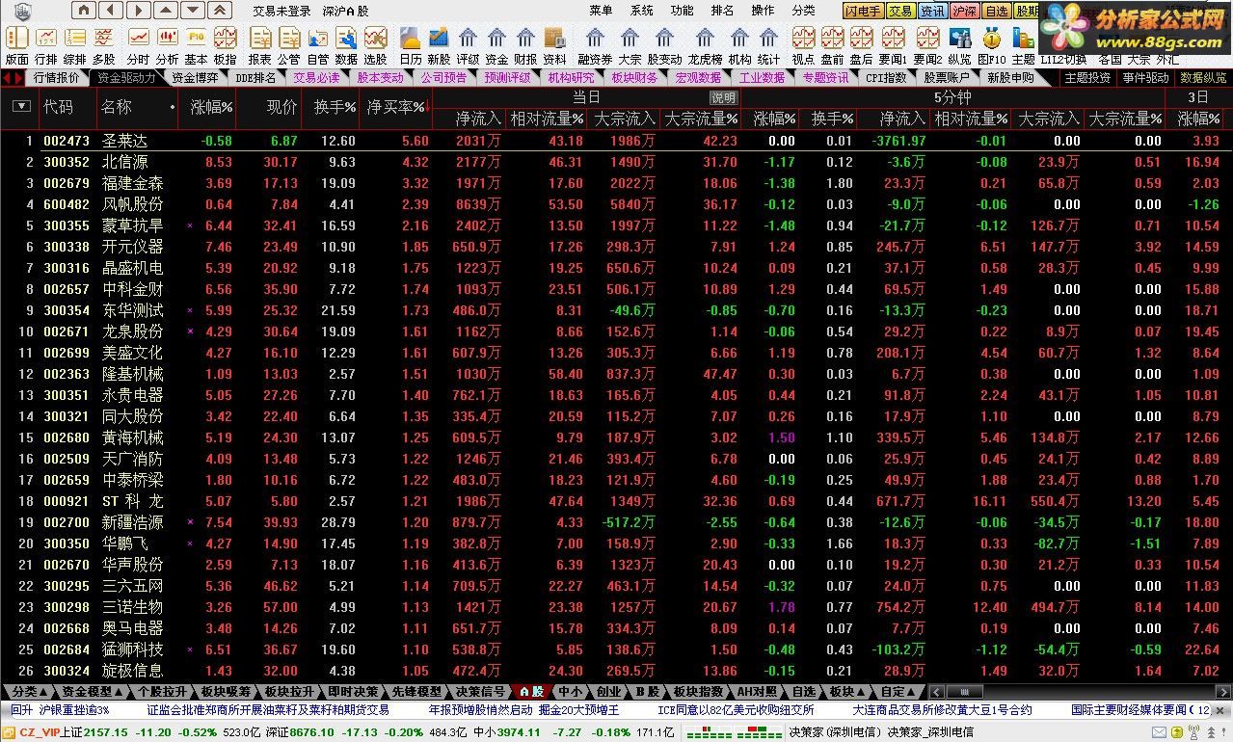
Task: Select stock row 三诺生物 300298
Action: click(616, 607)
